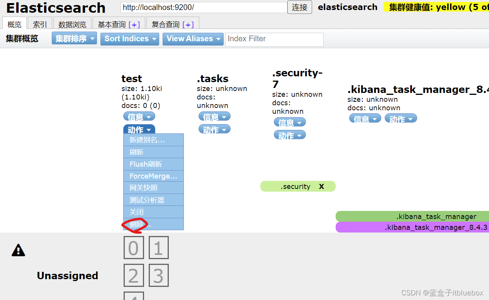Viewport: 489px width, 300px height.
Task: Click the connection URL input field
Action: click(x=204, y=7)
